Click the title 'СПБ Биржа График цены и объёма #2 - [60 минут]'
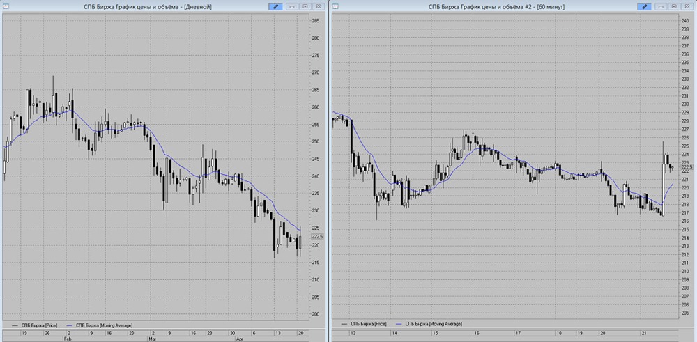 tap(496, 7)
